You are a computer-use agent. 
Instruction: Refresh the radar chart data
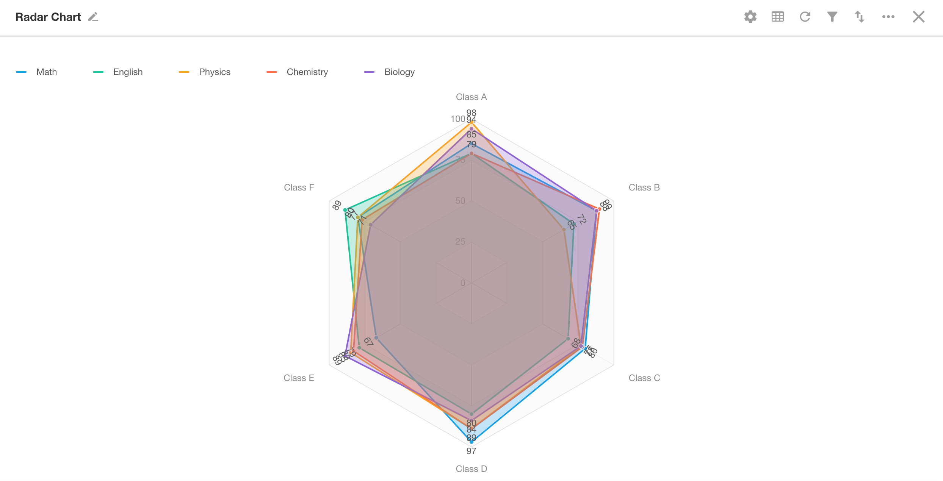tap(805, 17)
